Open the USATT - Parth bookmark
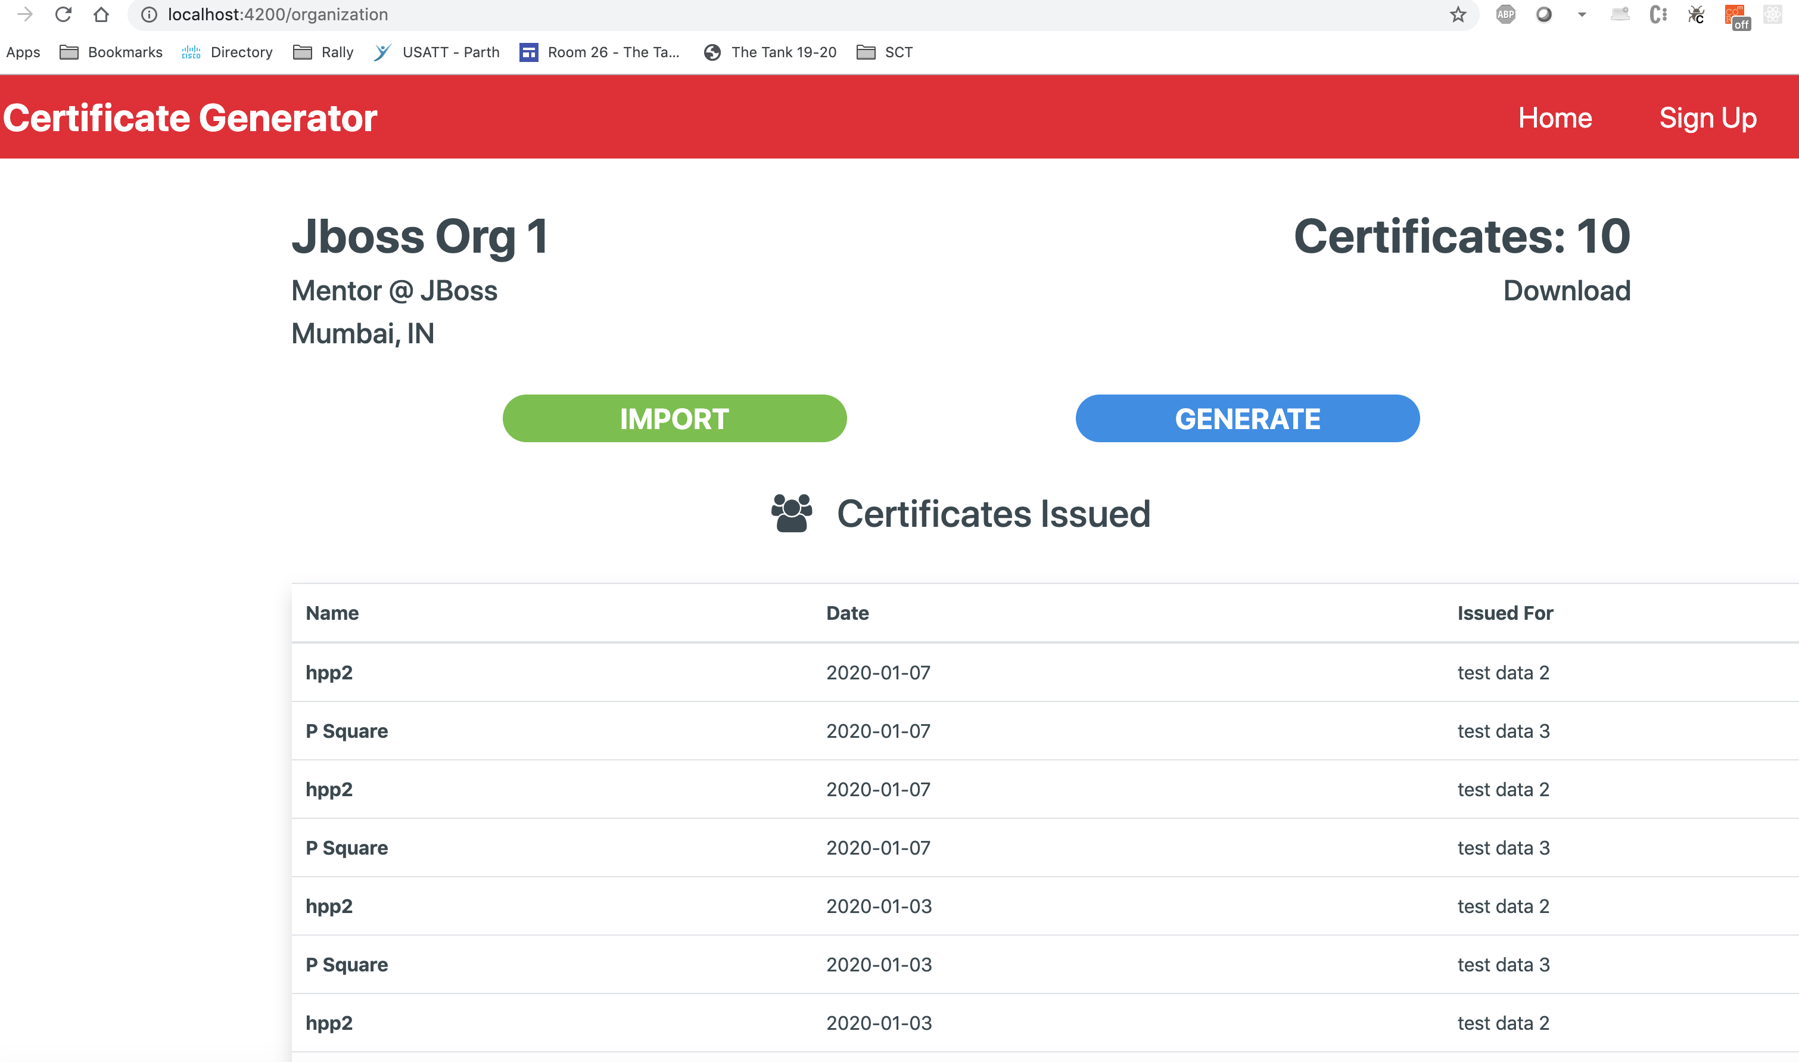 click(436, 52)
